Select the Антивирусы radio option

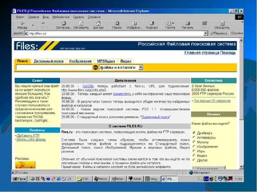click(194, 137)
